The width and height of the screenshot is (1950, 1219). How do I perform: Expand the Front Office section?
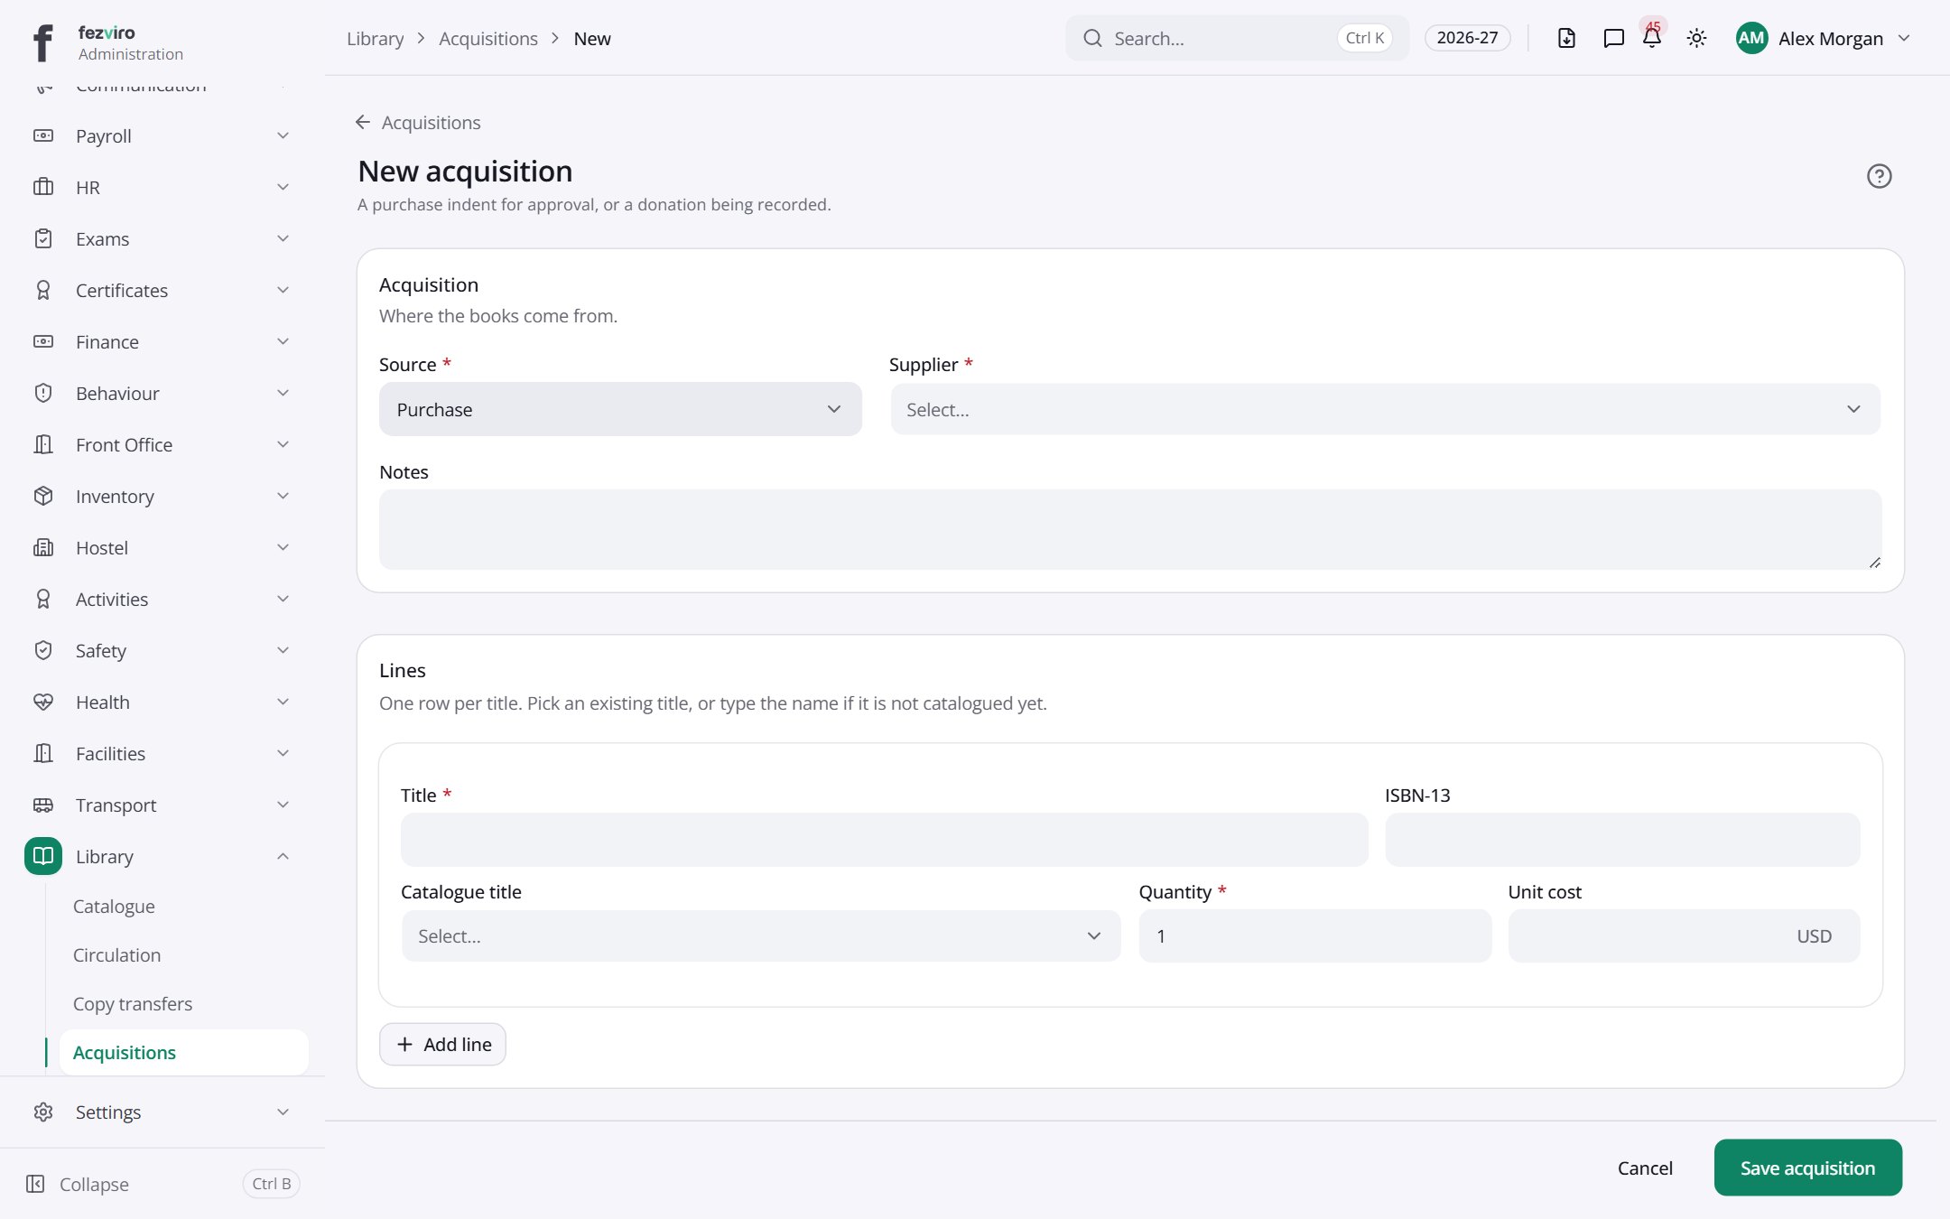[162, 444]
